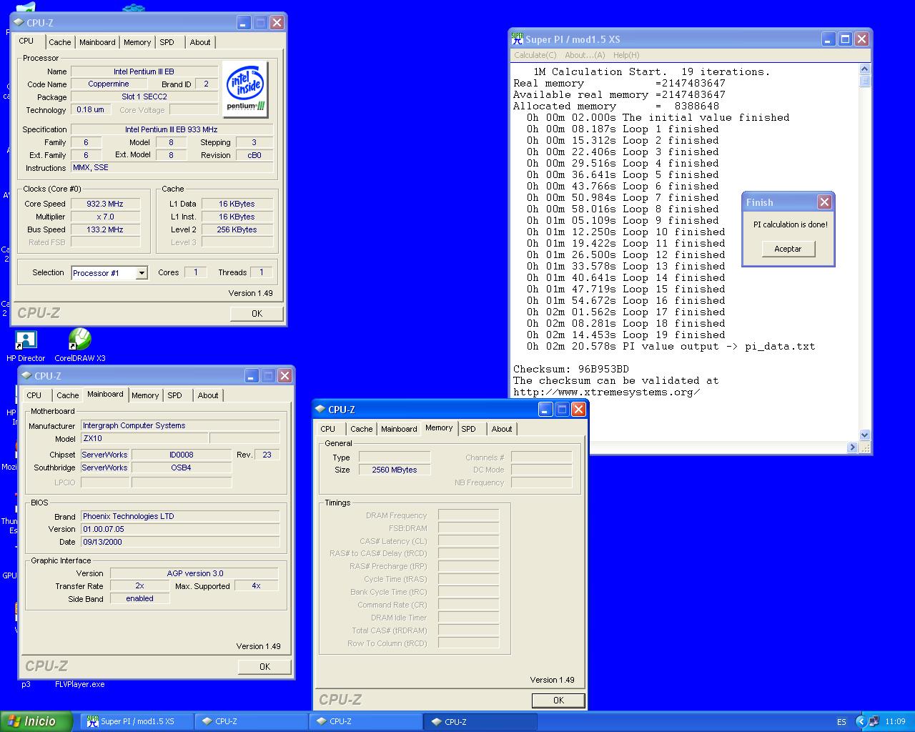
Task: Click Aceptar in the Finish dialog
Action: tap(788, 249)
